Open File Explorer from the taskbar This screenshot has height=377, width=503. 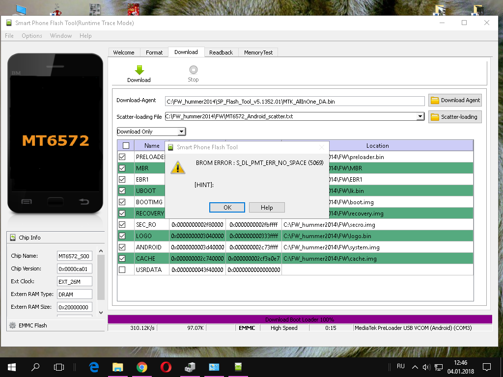(x=118, y=367)
